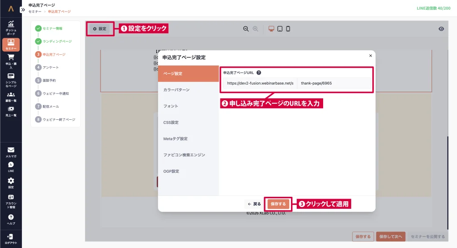
Task: Open メルマガ mail icon in sidebar
Action: coord(11,152)
